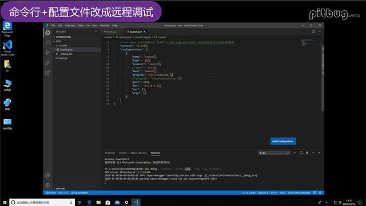Open Visual Studio Code desktop shortcut
The image size is (366, 206).
pos(7,48)
